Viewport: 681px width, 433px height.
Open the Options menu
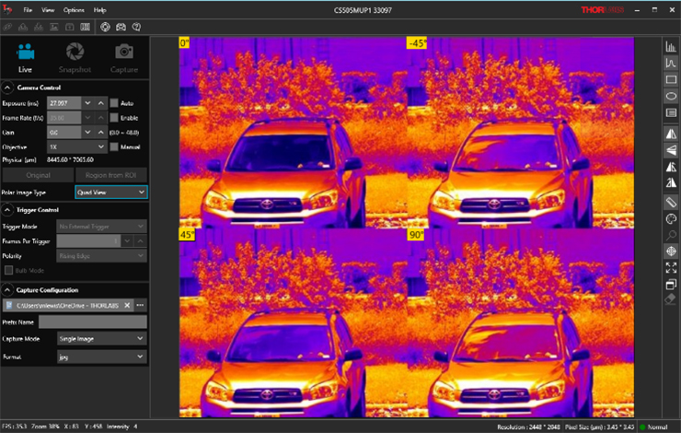click(74, 10)
